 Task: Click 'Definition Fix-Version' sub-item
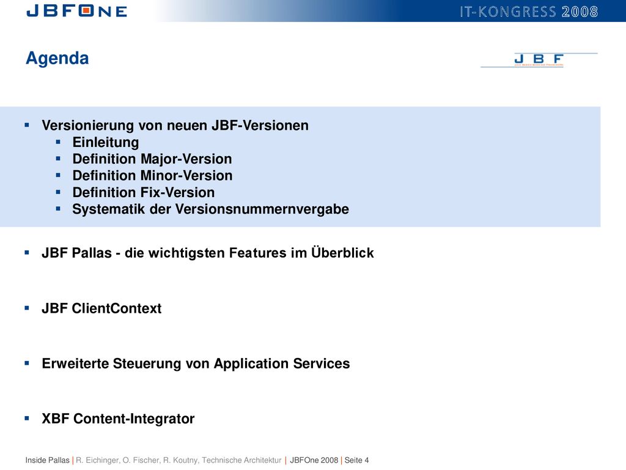[x=144, y=193]
